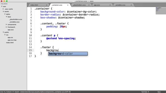Click line number 1 in gutter

point(31,9)
